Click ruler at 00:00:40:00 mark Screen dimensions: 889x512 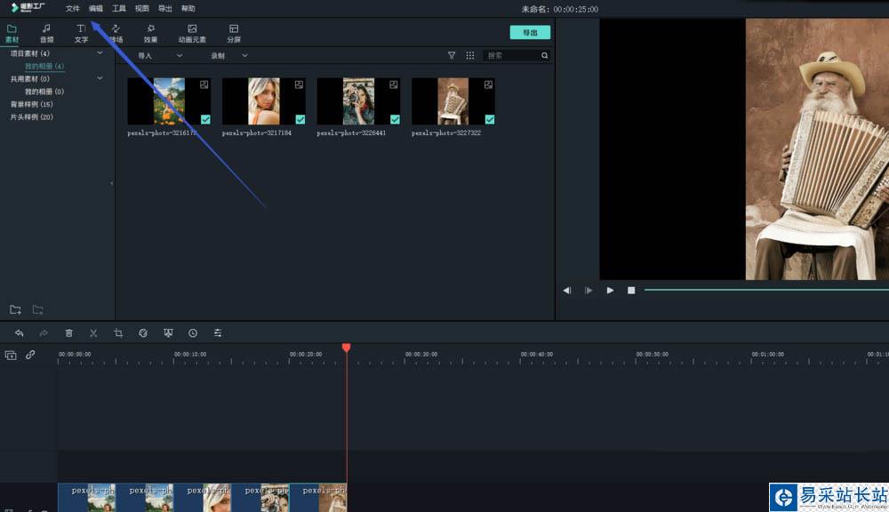click(x=536, y=355)
